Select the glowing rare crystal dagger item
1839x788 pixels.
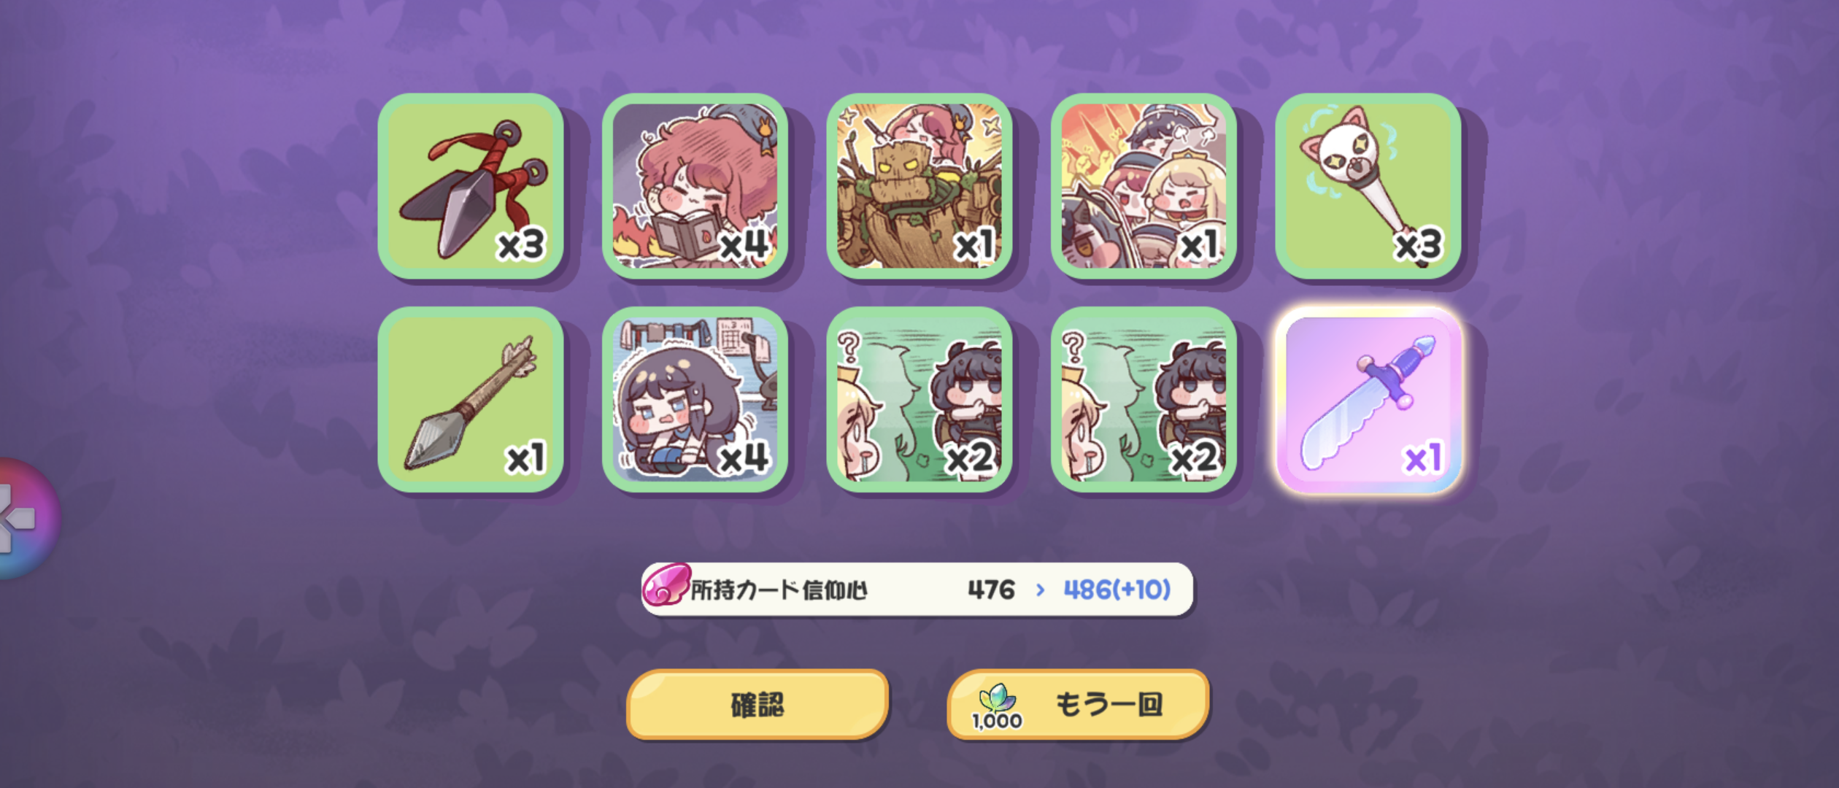1368,399
